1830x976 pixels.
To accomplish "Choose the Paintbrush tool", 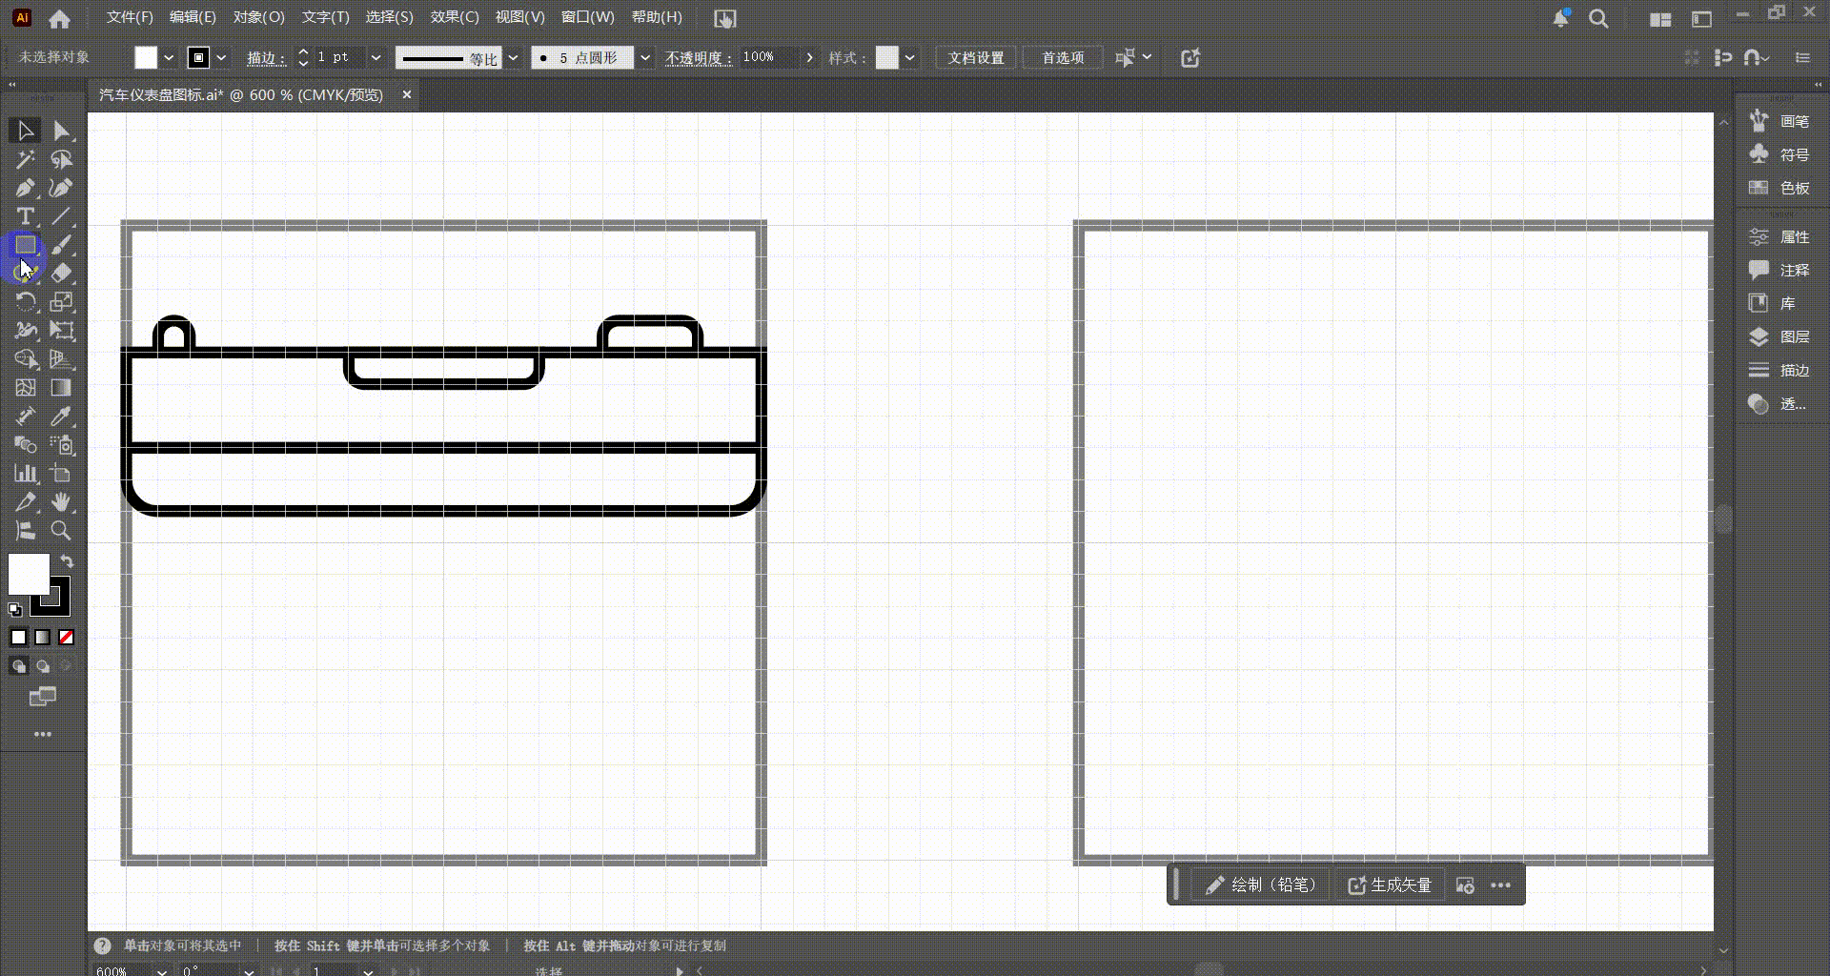I will point(61,245).
